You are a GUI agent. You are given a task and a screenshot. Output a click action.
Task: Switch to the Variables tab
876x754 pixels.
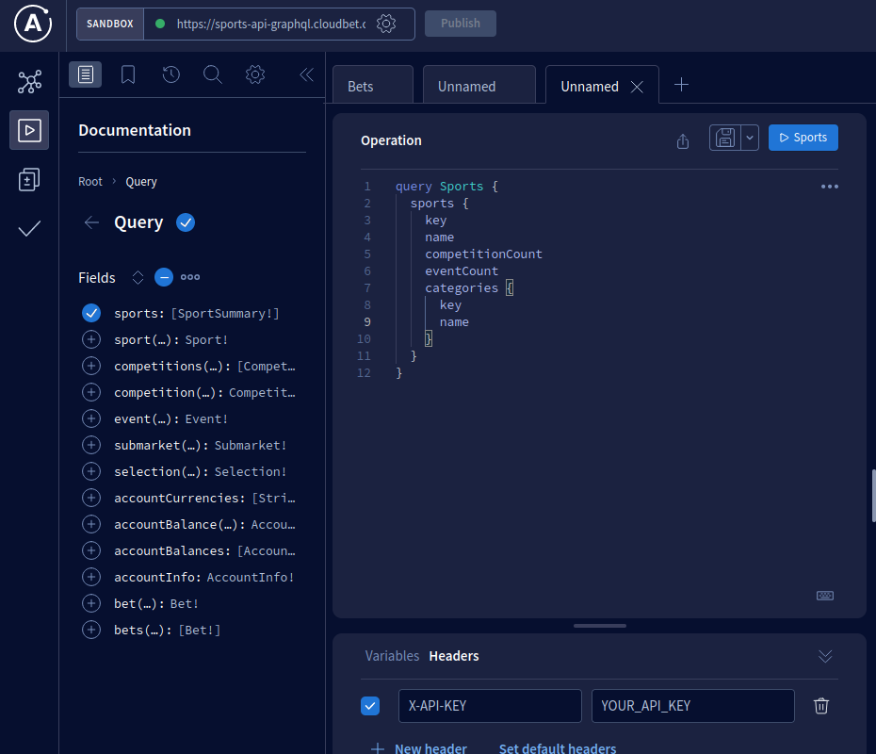click(x=392, y=656)
